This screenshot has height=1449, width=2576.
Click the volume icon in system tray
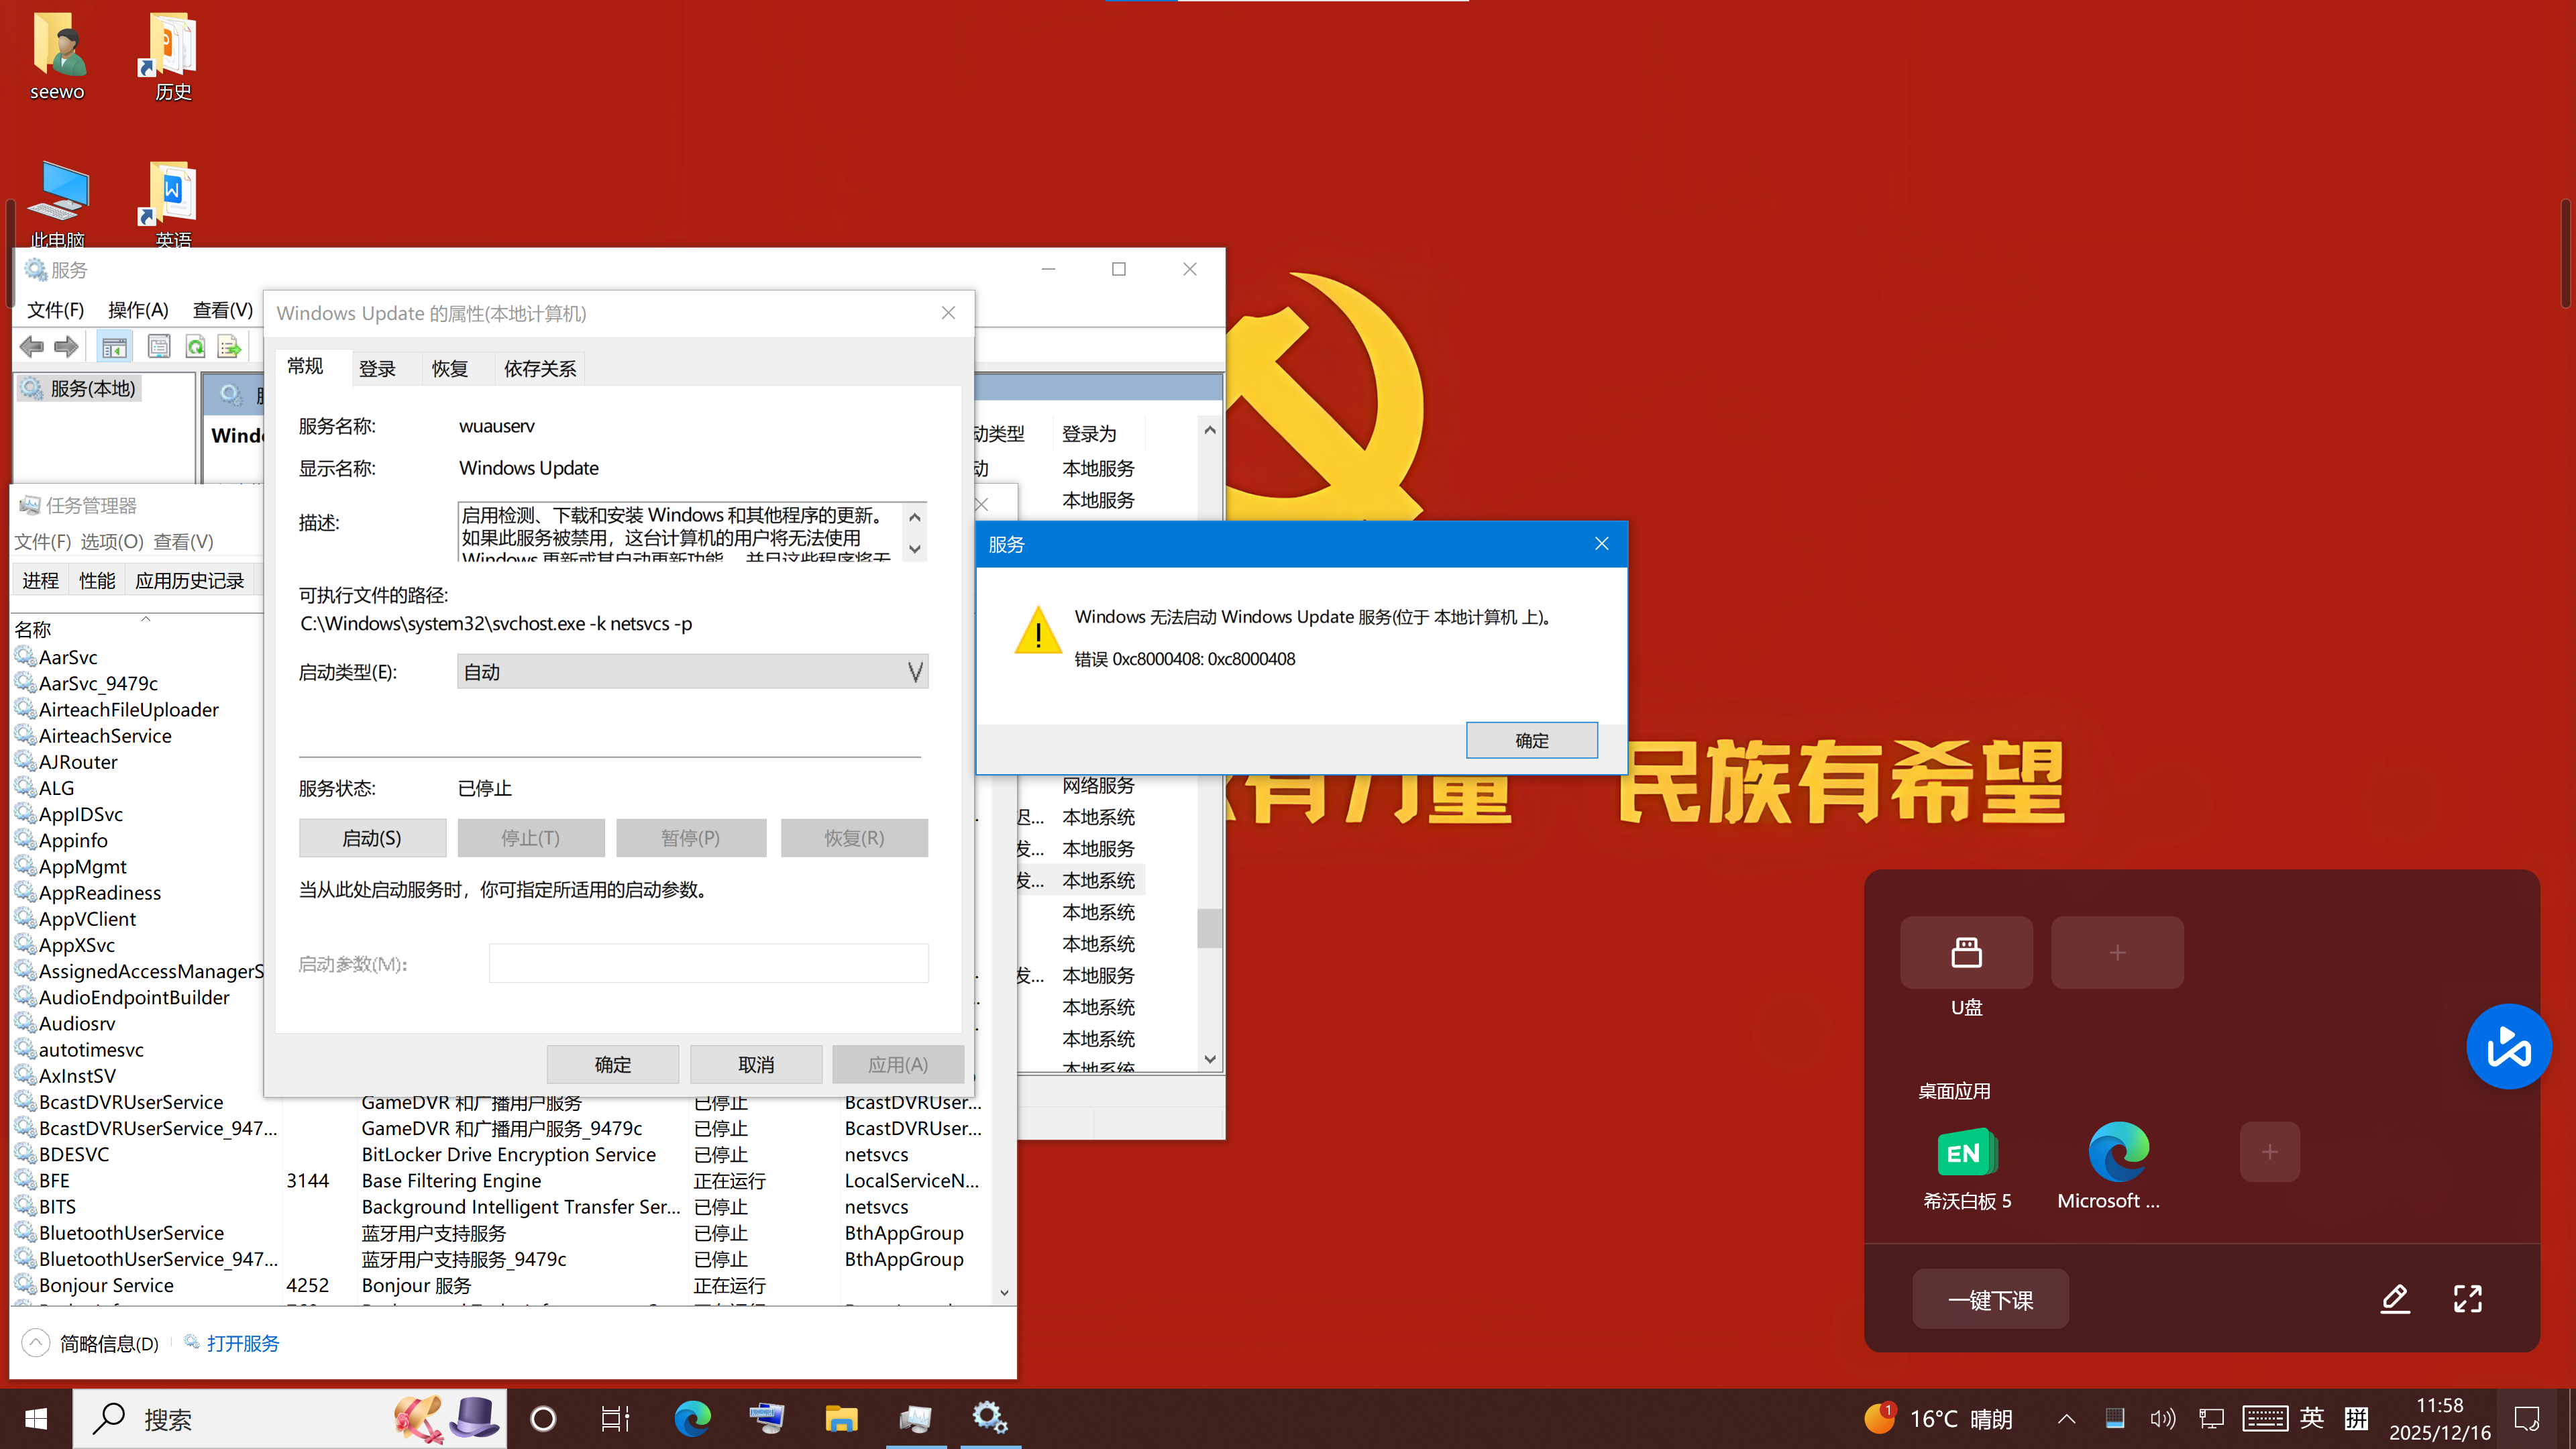pyautogui.click(x=2161, y=1418)
